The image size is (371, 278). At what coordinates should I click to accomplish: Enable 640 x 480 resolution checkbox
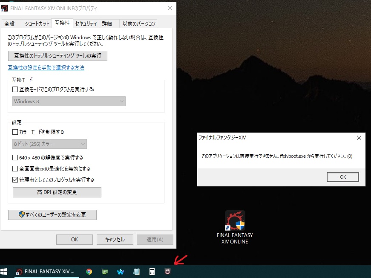(15, 157)
